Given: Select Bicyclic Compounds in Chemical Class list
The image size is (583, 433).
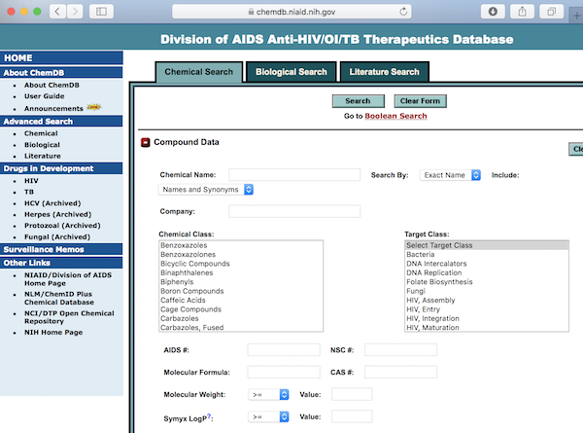Looking at the screenshot, I should pyautogui.click(x=241, y=264).
